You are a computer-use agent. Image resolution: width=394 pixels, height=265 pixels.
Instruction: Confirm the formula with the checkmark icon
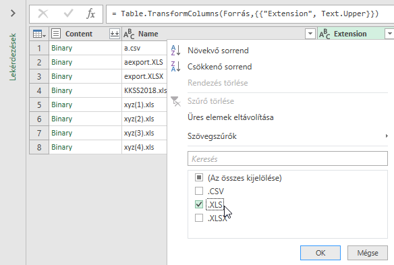point(68,13)
